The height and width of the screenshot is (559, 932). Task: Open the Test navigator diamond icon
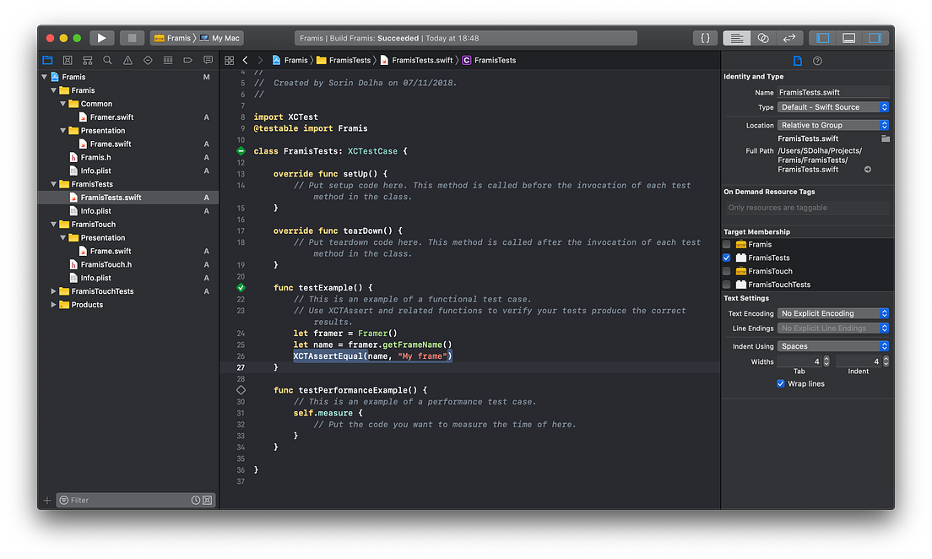pyautogui.click(x=149, y=60)
